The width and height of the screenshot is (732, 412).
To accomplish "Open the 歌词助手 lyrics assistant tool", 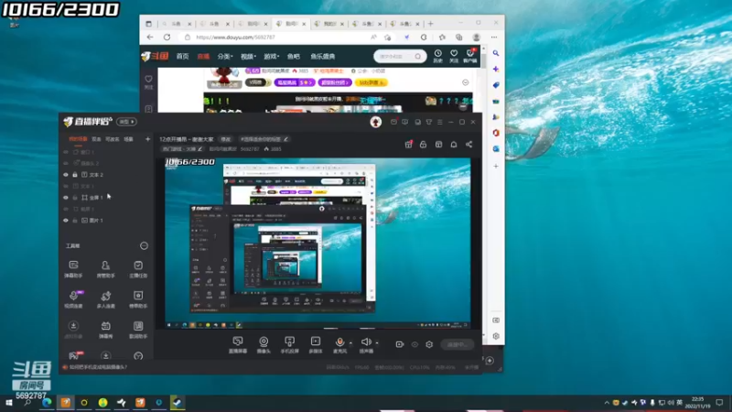I will click(x=138, y=330).
